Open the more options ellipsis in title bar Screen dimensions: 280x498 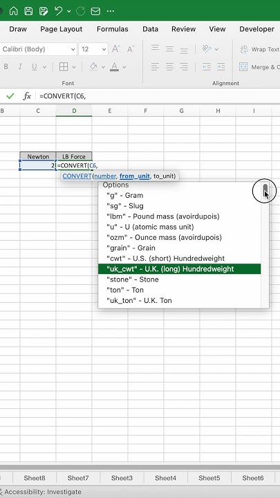tap(110, 11)
